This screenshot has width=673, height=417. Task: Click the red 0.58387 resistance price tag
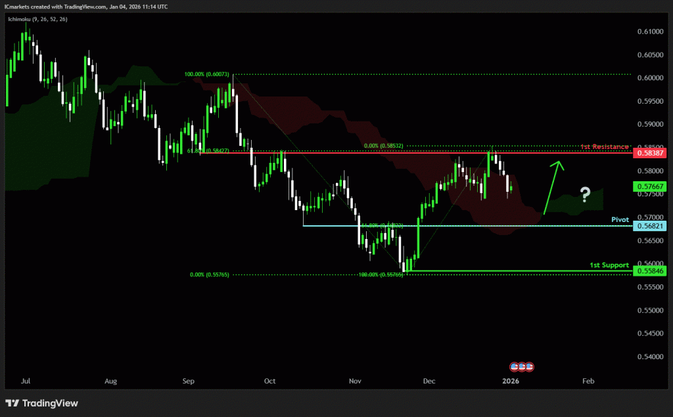(x=651, y=153)
